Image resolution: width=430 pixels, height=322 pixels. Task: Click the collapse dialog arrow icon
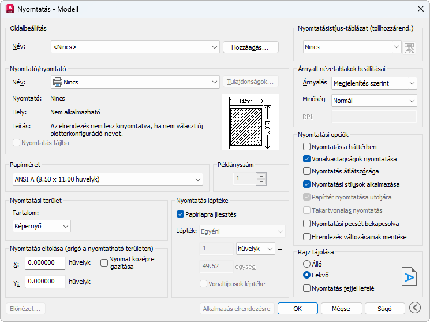(415, 308)
